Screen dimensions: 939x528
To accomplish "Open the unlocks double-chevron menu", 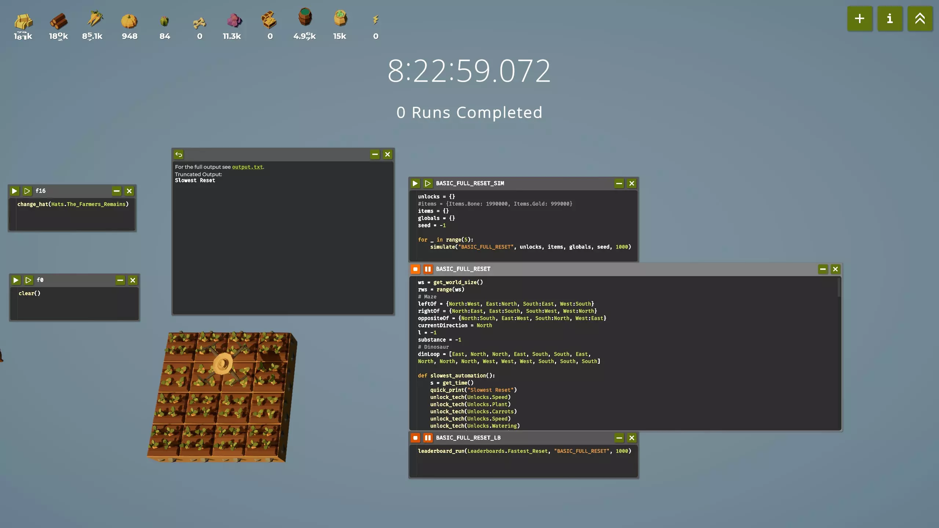I will (x=920, y=19).
